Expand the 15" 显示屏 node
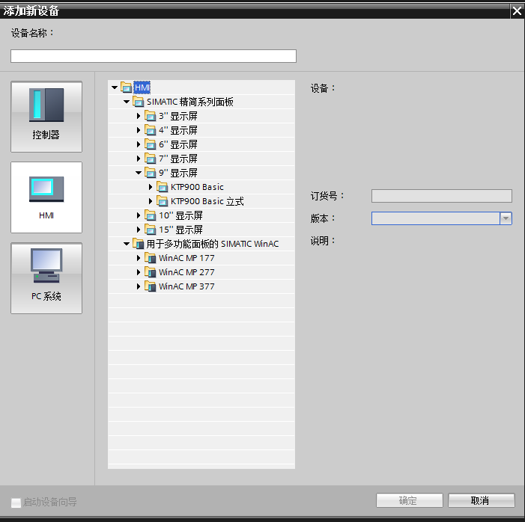525x522 pixels. tap(139, 230)
